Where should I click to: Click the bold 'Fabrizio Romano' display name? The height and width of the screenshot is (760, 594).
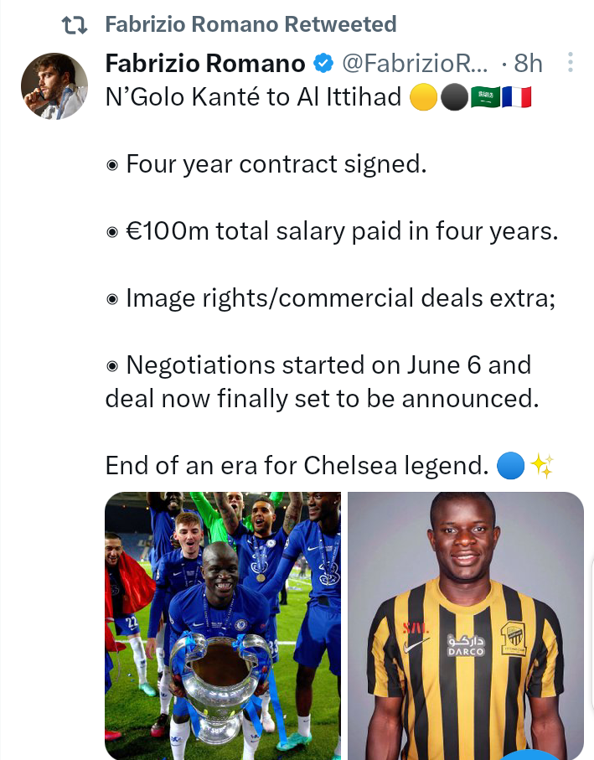[205, 63]
